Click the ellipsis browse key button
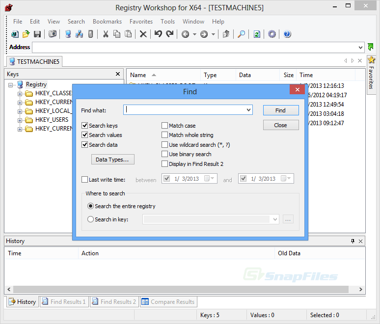This screenshot has height=324, width=380. coord(288,219)
